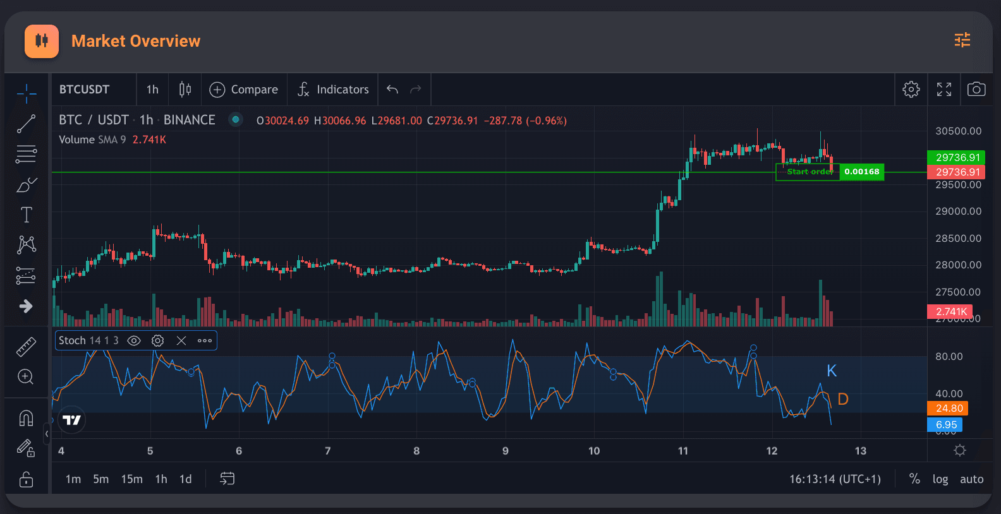Enter fullscreen chart mode
The height and width of the screenshot is (514, 1001).
tap(944, 90)
